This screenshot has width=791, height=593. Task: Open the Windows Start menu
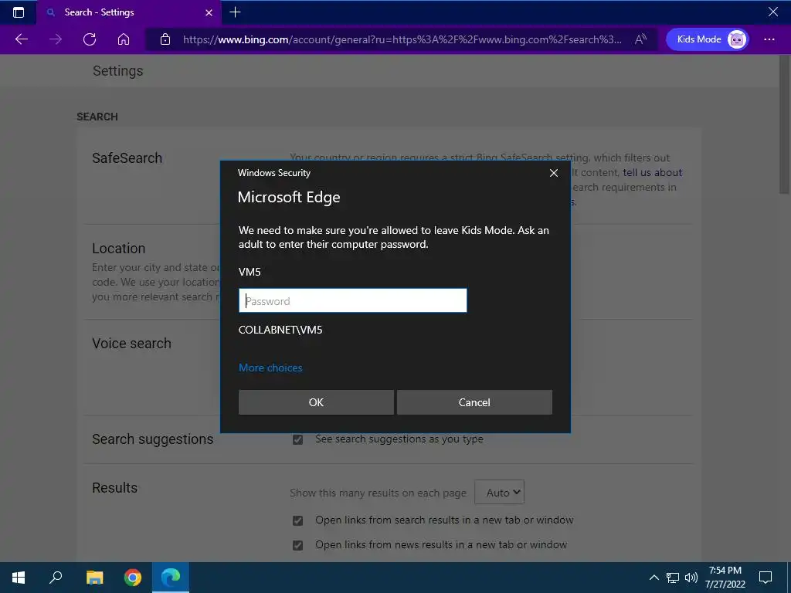pyautogui.click(x=19, y=578)
